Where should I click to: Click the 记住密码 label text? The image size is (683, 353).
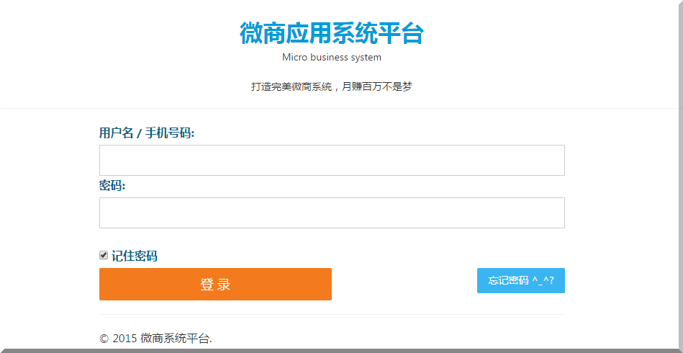click(x=135, y=256)
